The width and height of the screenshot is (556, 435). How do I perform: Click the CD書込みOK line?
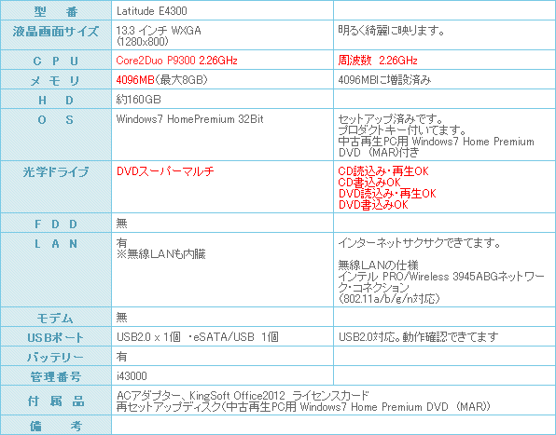point(369,183)
